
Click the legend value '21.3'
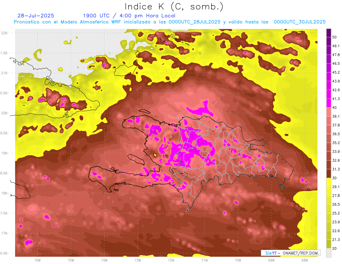tap(336, 240)
